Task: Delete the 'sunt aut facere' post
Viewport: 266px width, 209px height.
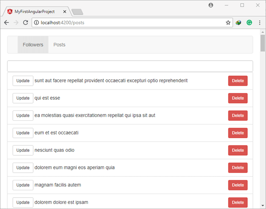Action: pos(238,81)
